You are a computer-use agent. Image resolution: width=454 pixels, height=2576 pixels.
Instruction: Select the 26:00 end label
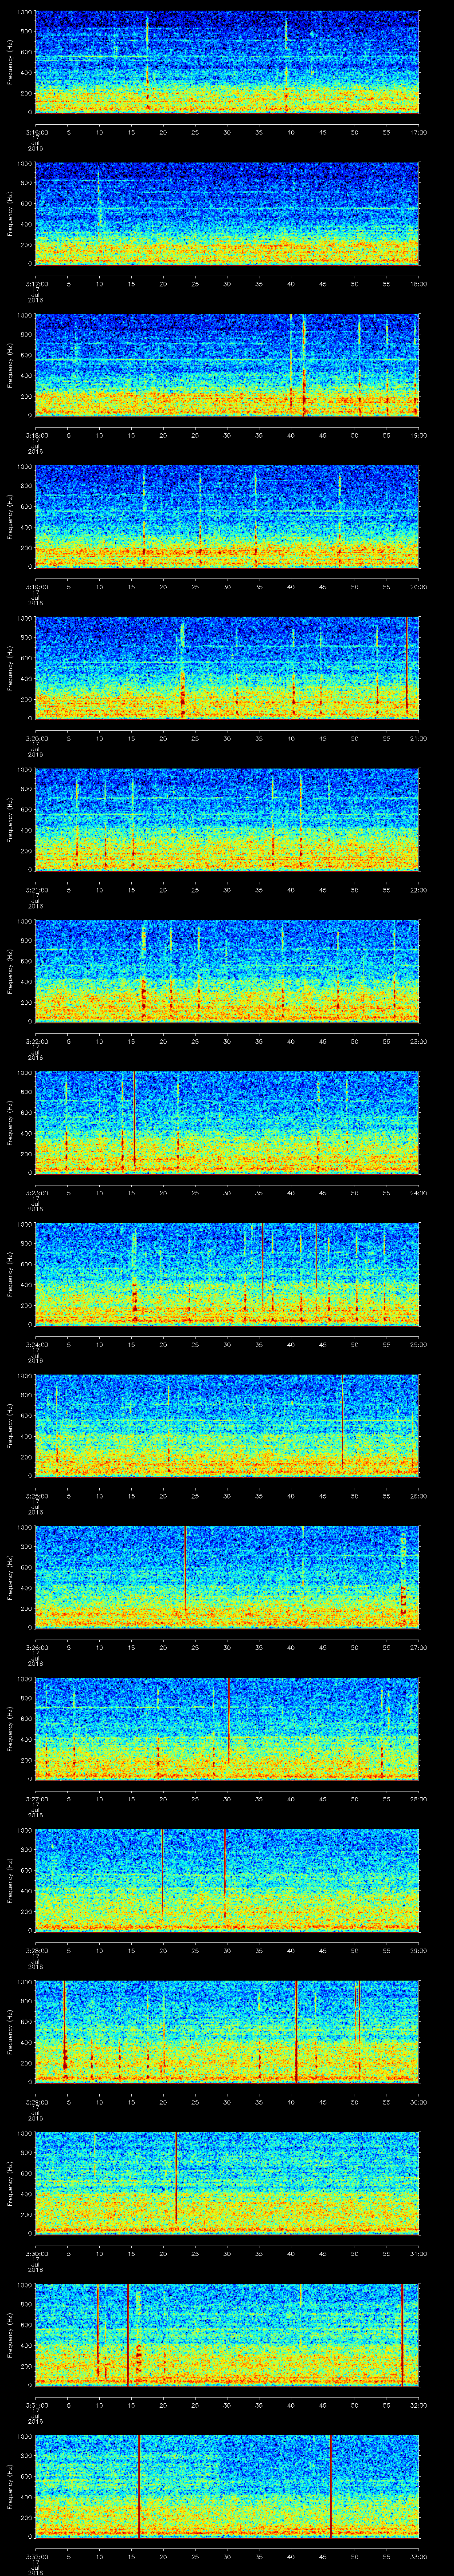(418, 1496)
